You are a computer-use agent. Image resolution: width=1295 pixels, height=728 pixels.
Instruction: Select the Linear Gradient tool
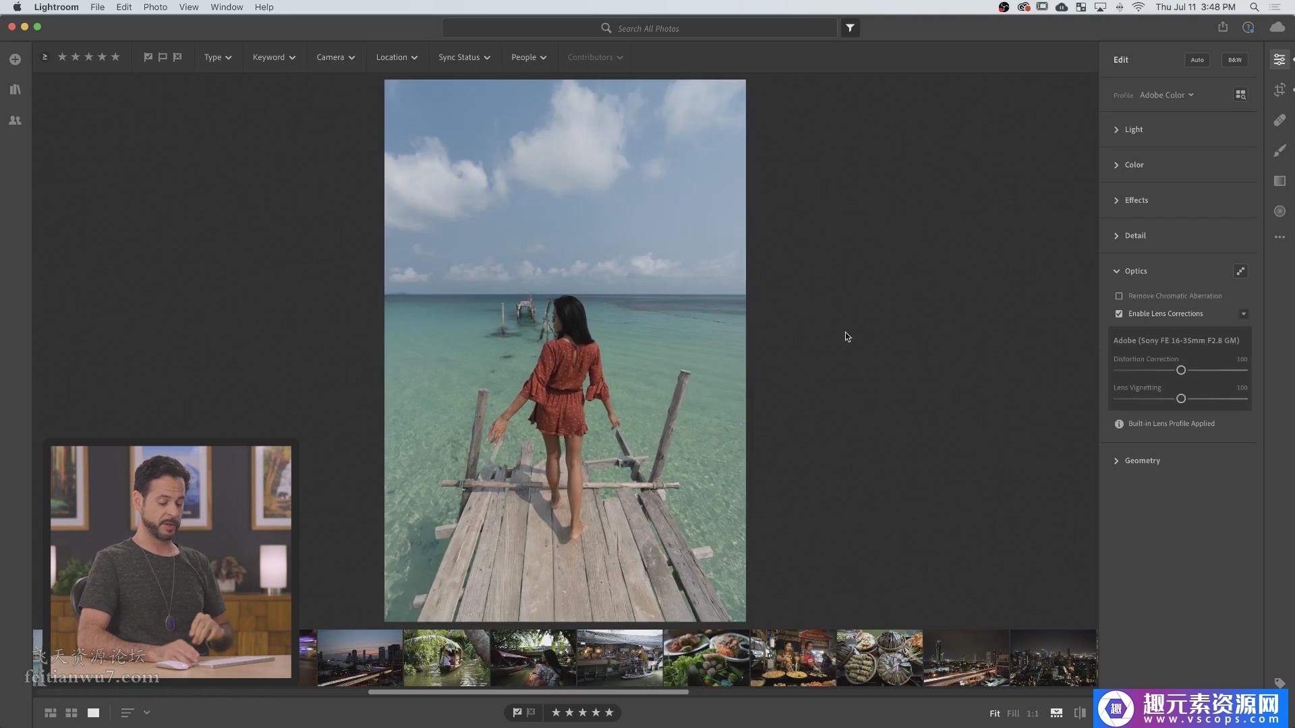coord(1279,181)
